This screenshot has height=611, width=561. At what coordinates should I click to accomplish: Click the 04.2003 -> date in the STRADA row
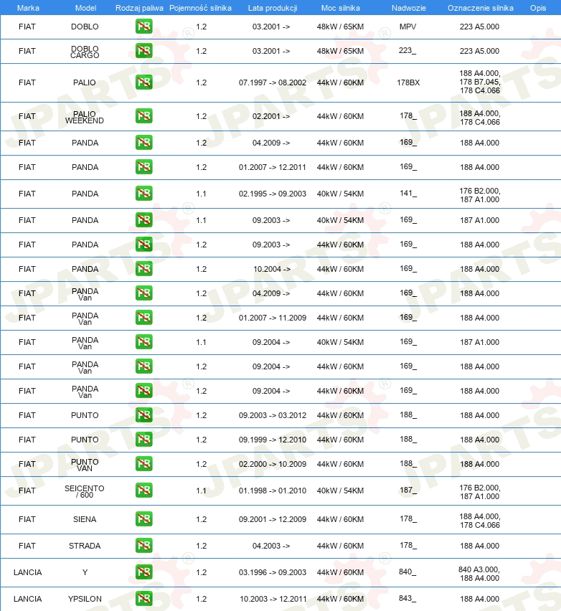pos(271,546)
